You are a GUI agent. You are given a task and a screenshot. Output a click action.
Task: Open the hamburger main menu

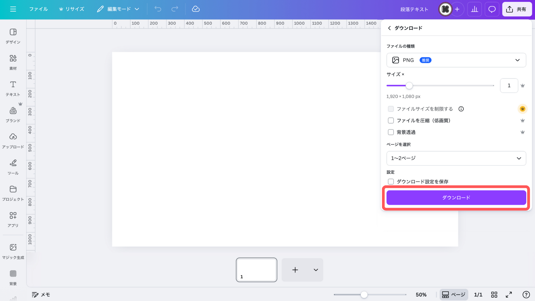tap(13, 9)
